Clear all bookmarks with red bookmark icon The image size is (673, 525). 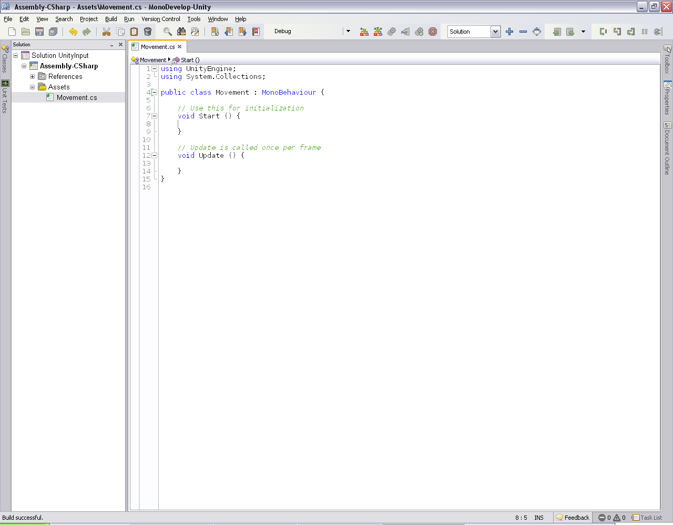pos(255,32)
